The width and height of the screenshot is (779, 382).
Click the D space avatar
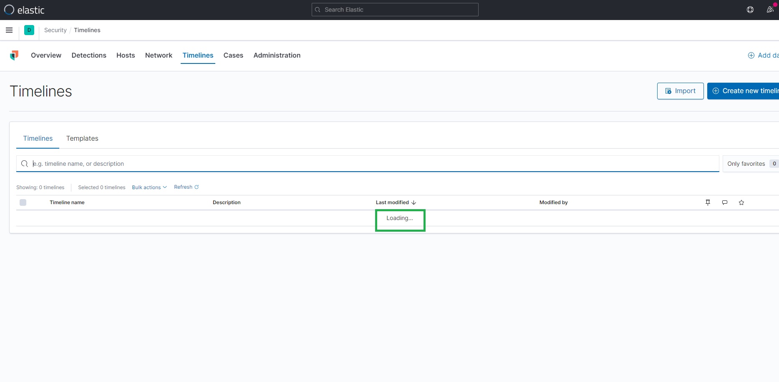click(x=29, y=30)
